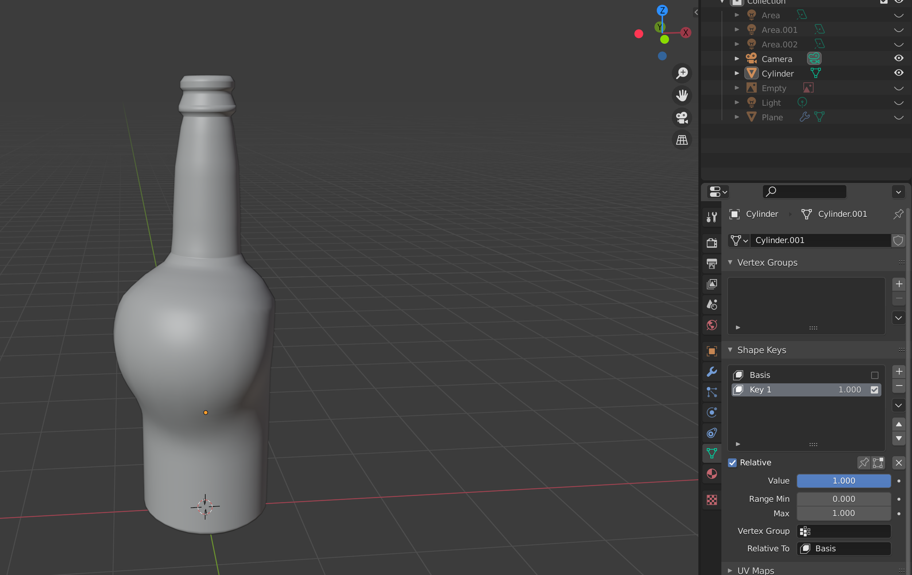The height and width of the screenshot is (575, 912).
Task: Click the X axis on navigation gizmo
Action: click(686, 32)
